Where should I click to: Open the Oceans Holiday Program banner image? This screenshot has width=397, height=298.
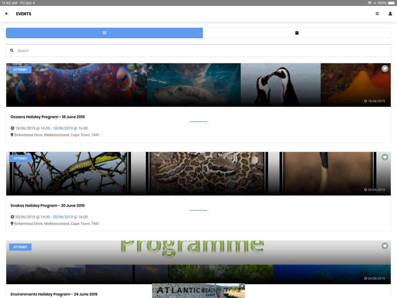(x=198, y=85)
